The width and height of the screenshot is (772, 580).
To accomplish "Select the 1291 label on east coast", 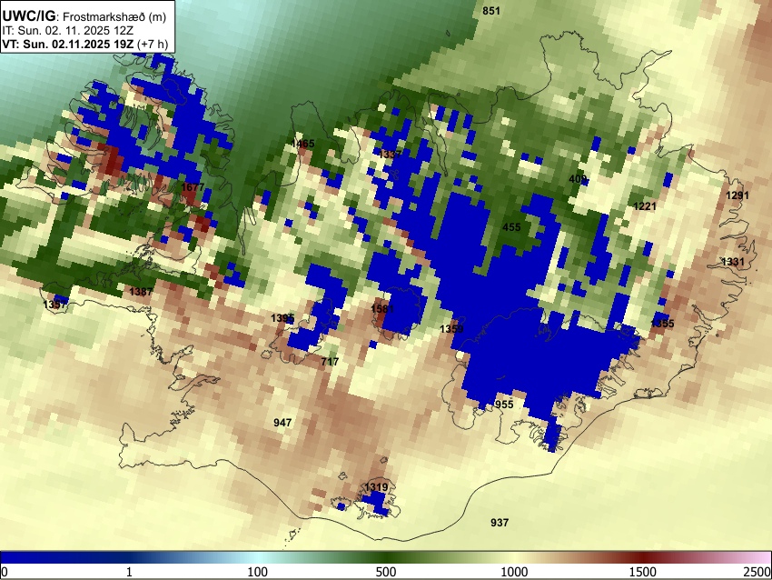I will pos(737,195).
